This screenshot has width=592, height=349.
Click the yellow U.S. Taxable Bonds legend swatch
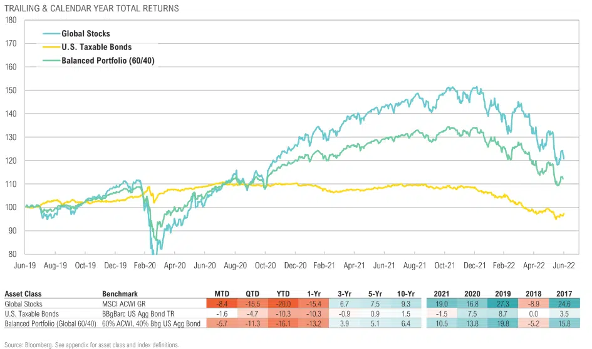[x=51, y=47]
